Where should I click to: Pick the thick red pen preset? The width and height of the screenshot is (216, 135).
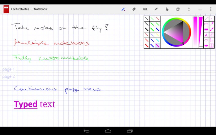click(x=147, y=46)
